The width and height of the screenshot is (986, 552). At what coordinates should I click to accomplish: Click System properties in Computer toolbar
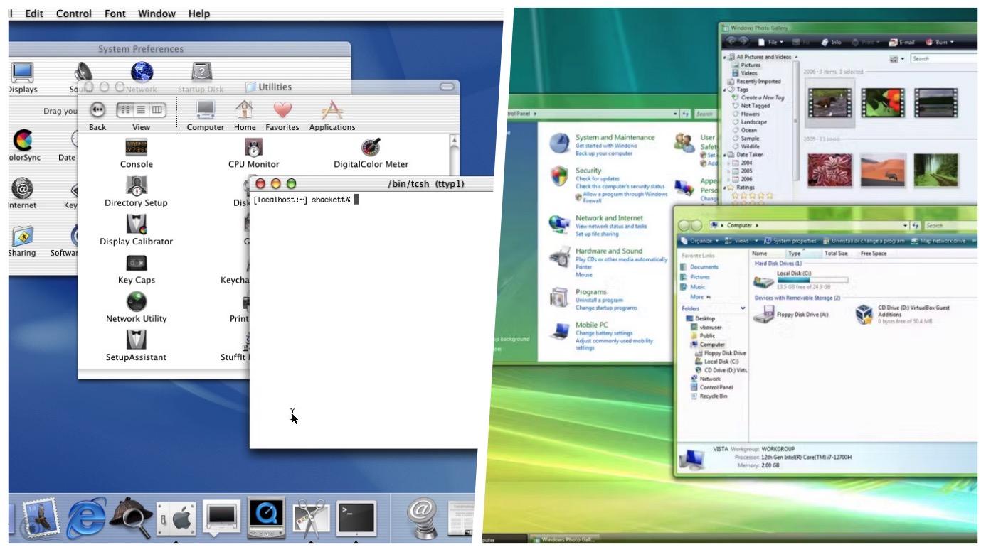coord(790,241)
